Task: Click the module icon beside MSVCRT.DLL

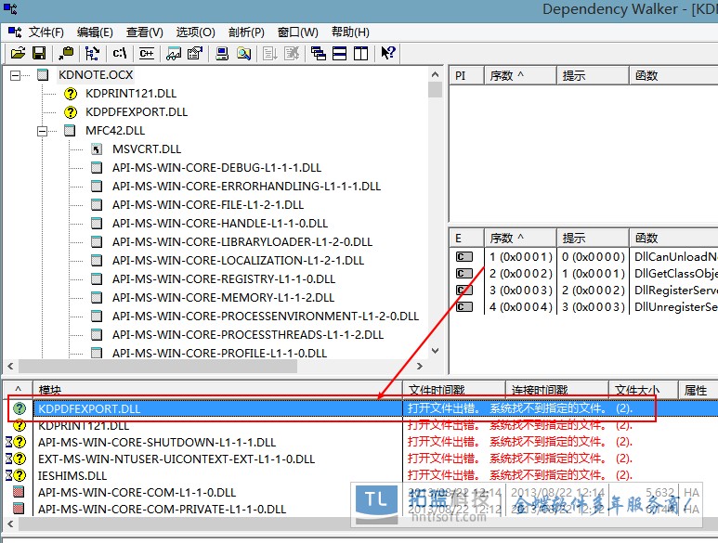Action: click(97, 149)
